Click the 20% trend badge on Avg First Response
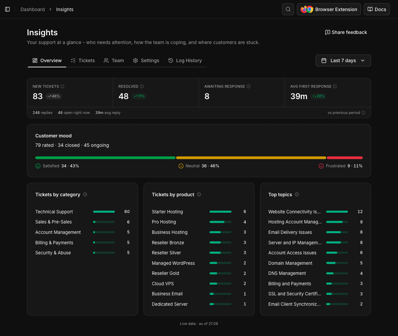Viewport: 398px width, 336px height. coord(318,96)
